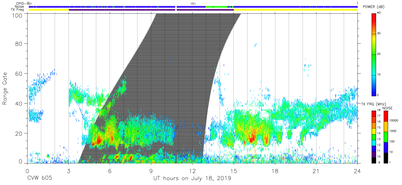The height and width of the screenshot is (185, 402).
Task: Click the blue 10 swatch in the NOISE legend
Action: [386, 147]
